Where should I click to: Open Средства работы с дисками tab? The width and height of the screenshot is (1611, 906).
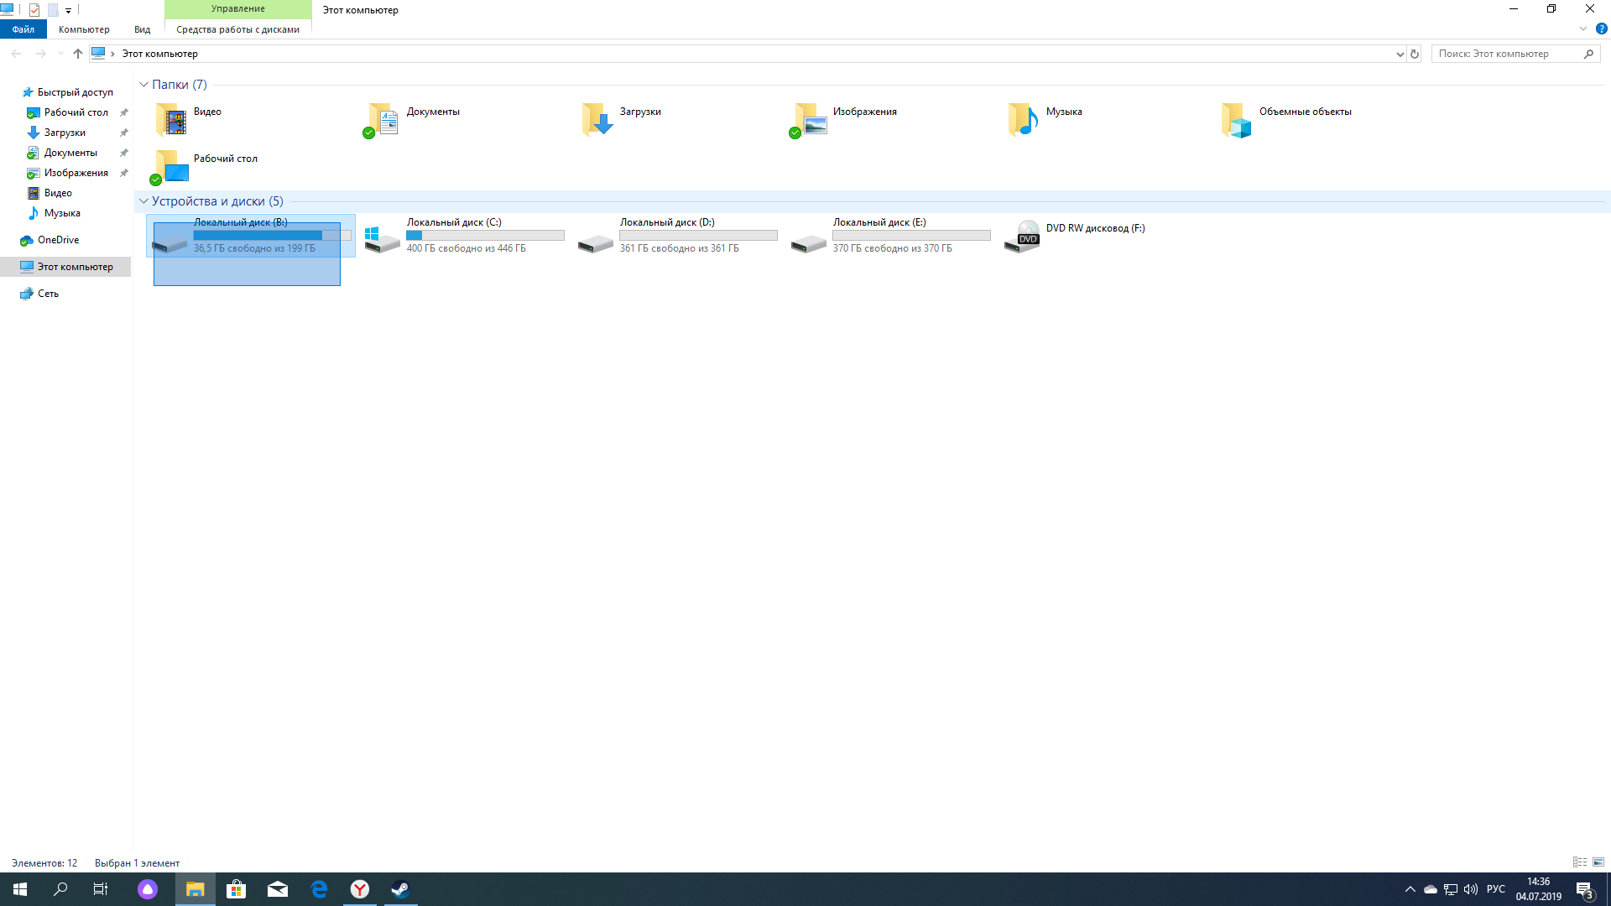coord(237,29)
